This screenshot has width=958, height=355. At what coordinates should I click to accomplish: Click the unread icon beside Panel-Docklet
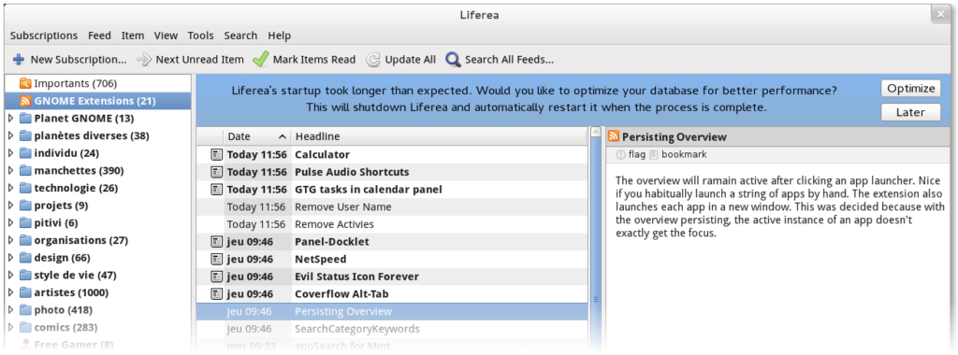pos(216,242)
